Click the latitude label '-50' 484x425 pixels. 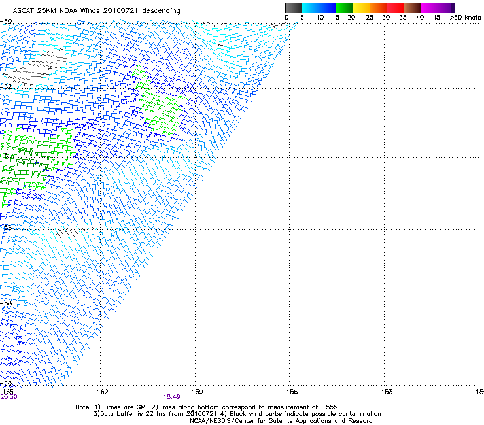point(6,22)
